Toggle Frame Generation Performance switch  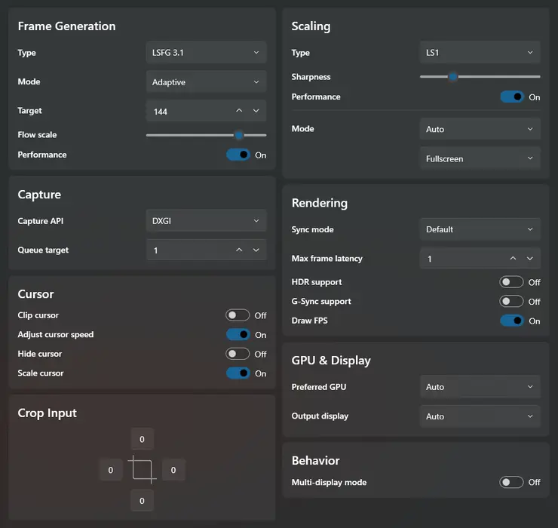point(238,155)
